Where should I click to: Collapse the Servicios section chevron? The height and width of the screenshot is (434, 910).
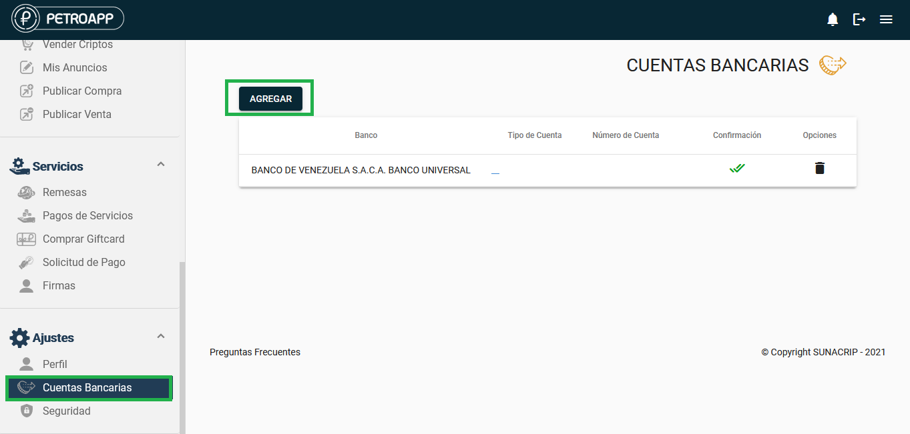pyautogui.click(x=161, y=164)
